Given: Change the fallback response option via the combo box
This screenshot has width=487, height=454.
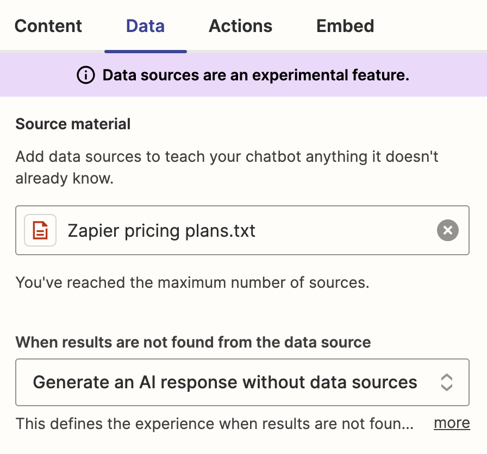Looking at the screenshot, I should click(242, 382).
